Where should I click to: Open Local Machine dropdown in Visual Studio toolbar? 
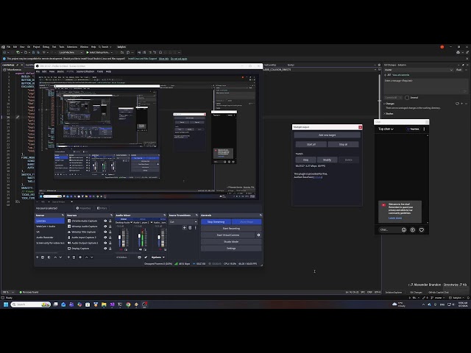click(x=71, y=52)
